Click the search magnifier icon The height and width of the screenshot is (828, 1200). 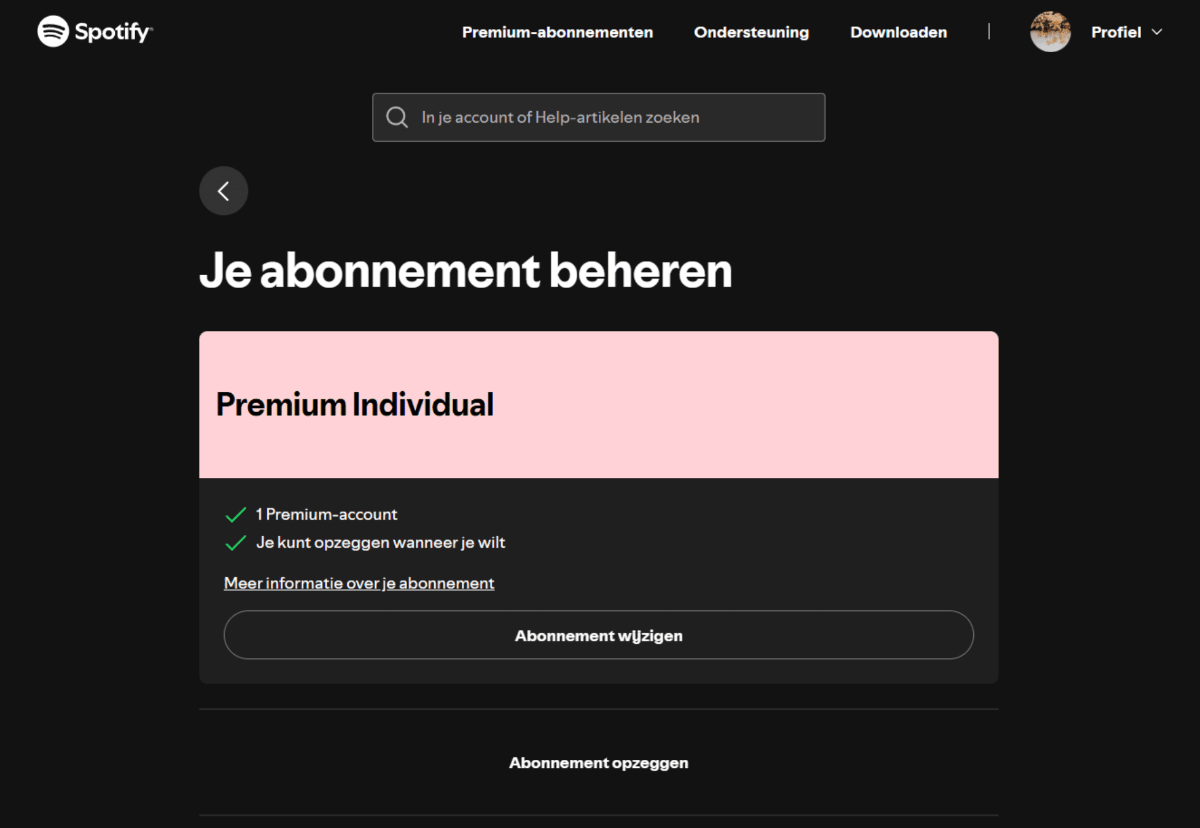397,117
